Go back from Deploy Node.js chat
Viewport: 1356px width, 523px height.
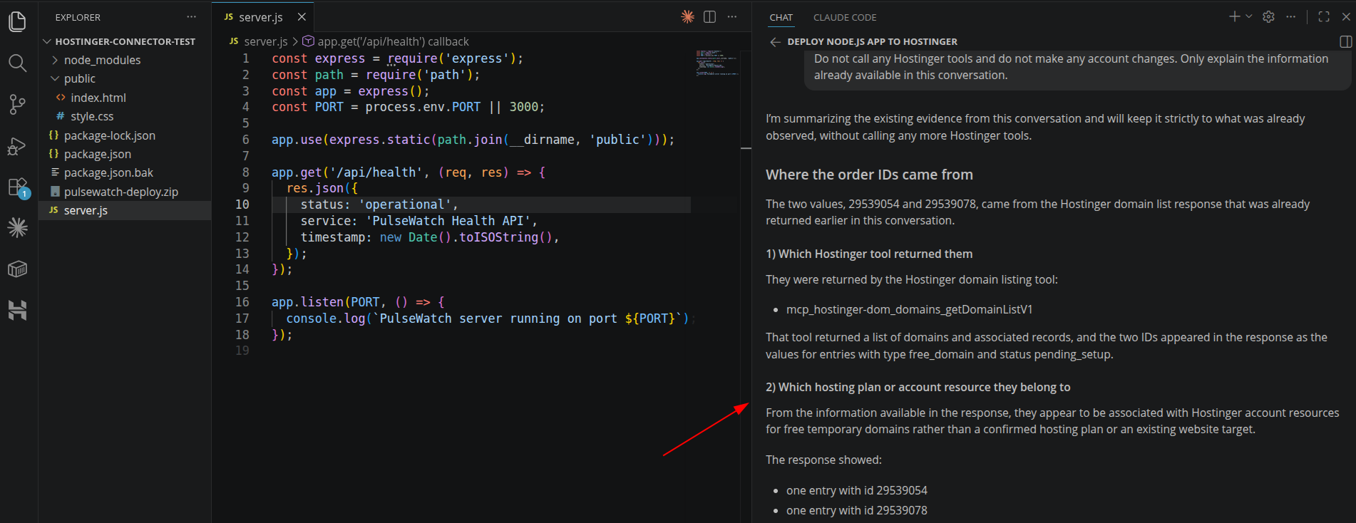[x=775, y=42]
